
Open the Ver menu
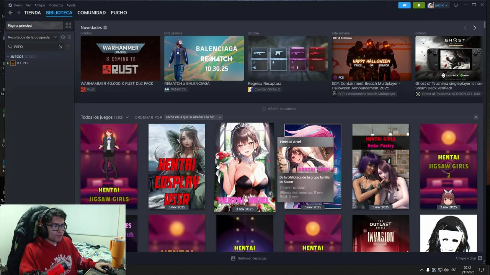[x=28, y=5]
